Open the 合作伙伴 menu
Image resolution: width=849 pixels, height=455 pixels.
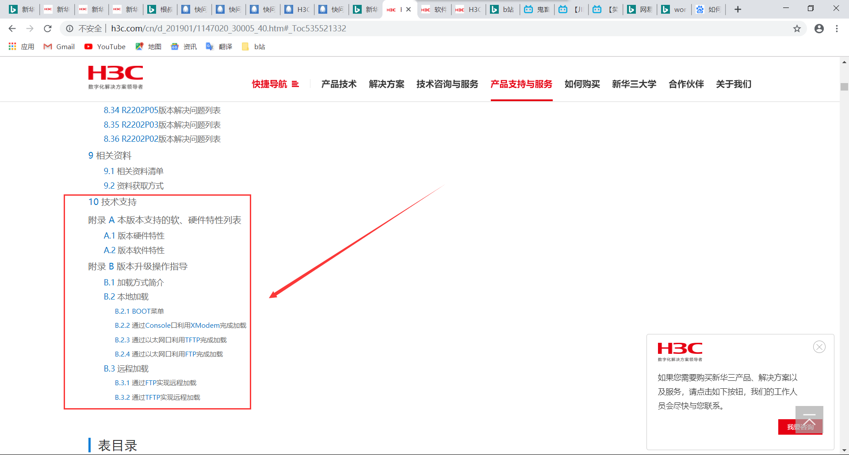click(x=686, y=84)
